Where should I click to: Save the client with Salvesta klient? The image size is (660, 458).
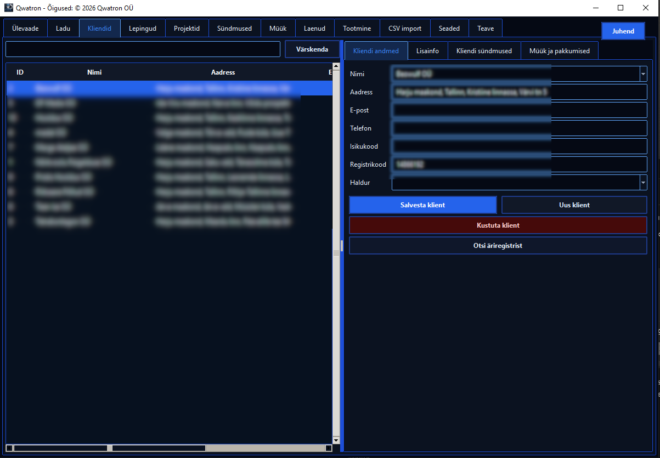[422, 205]
